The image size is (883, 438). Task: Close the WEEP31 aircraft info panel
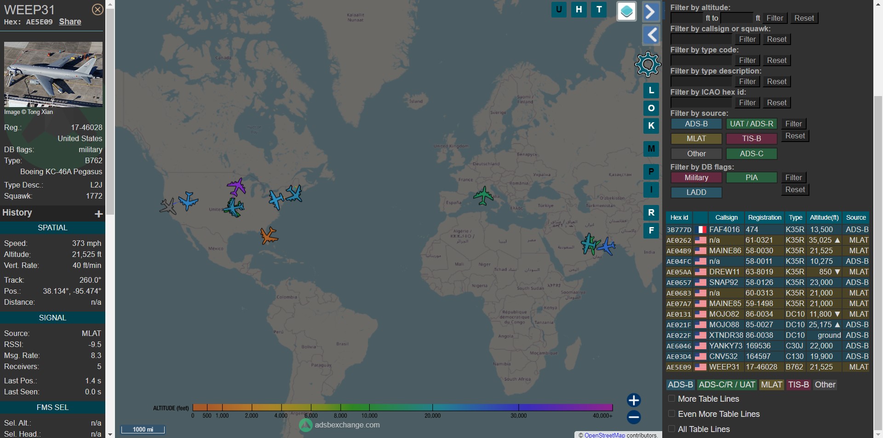click(97, 10)
